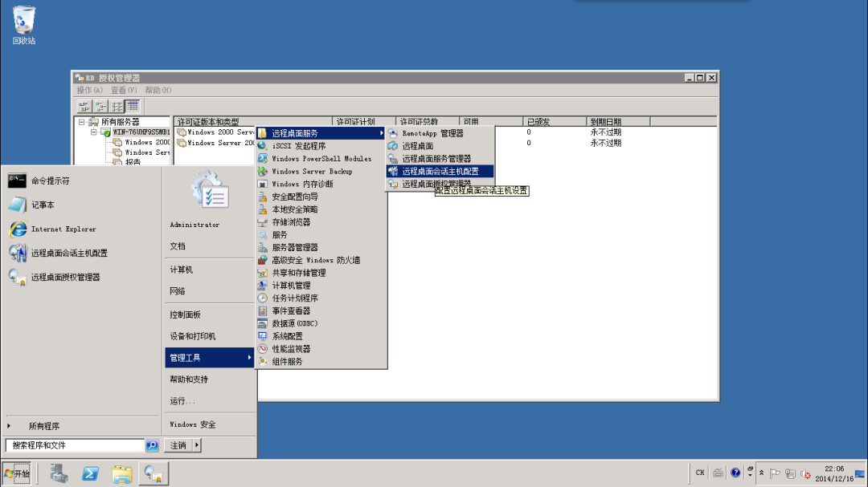
Task: Click the user account picture in Start menu
Action: click(x=210, y=189)
